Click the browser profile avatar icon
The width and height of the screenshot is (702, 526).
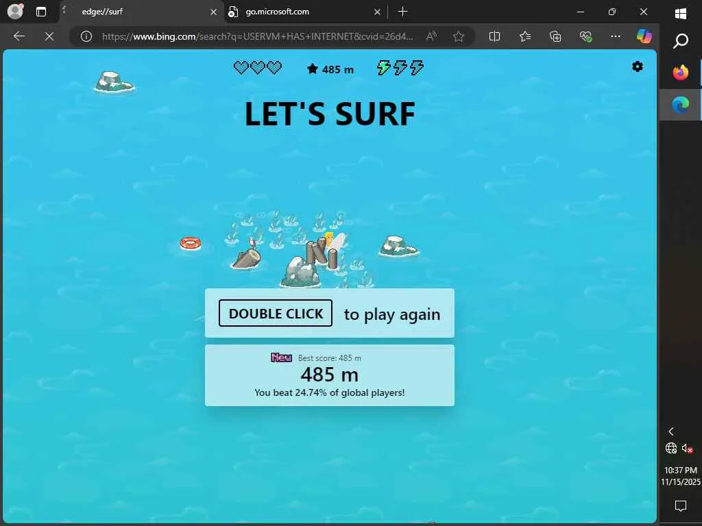[x=16, y=11]
